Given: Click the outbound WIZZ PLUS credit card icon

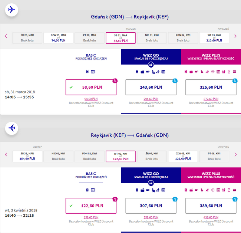Looking at the screenshot, I should pos(234,72).
